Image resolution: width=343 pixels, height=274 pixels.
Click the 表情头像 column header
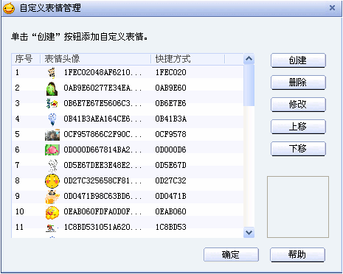point(95,59)
